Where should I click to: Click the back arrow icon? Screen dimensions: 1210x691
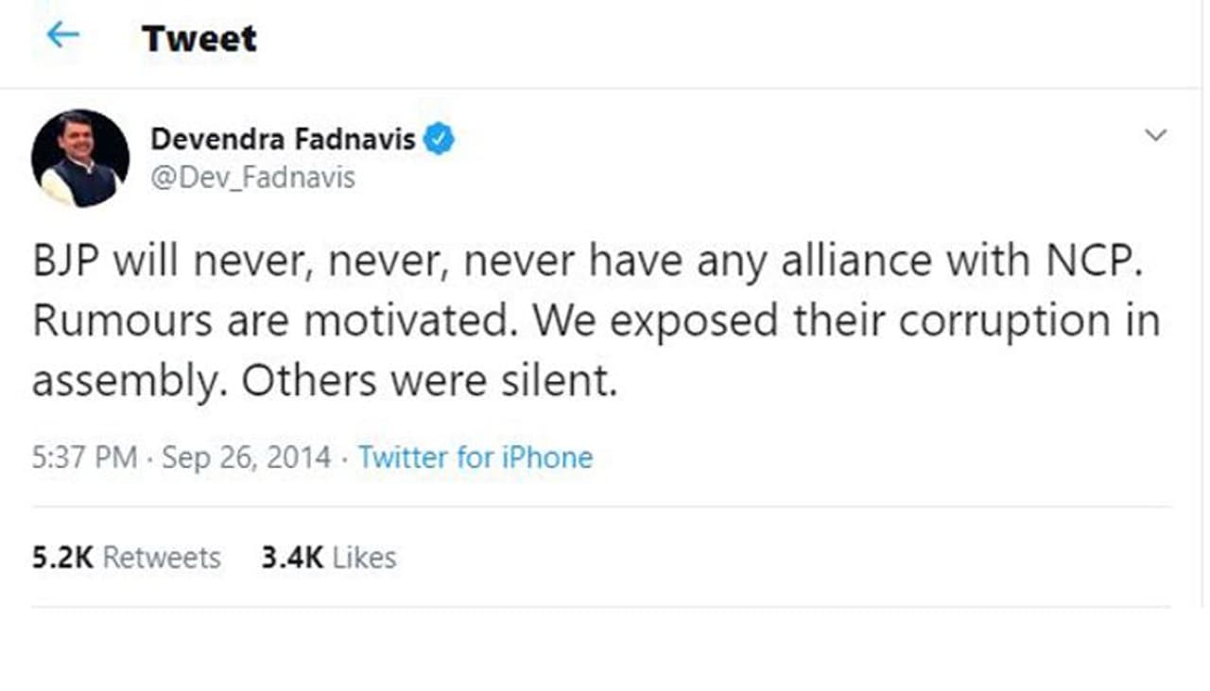coord(62,36)
